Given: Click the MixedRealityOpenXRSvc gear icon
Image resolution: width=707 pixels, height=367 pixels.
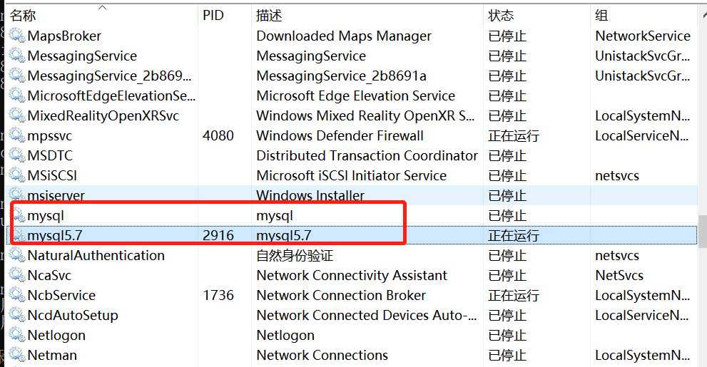Looking at the screenshot, I should point(17,115).
